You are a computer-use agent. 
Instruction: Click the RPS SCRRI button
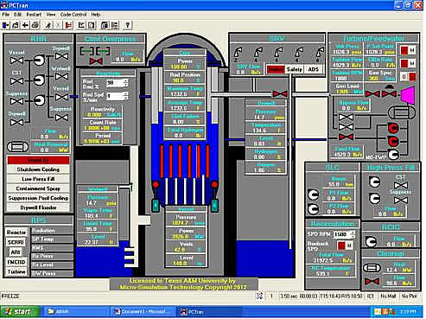coord(16,242)
